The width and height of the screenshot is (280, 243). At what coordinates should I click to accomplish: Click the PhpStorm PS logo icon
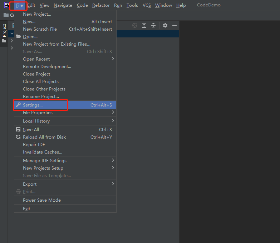(x=7, y=5)
